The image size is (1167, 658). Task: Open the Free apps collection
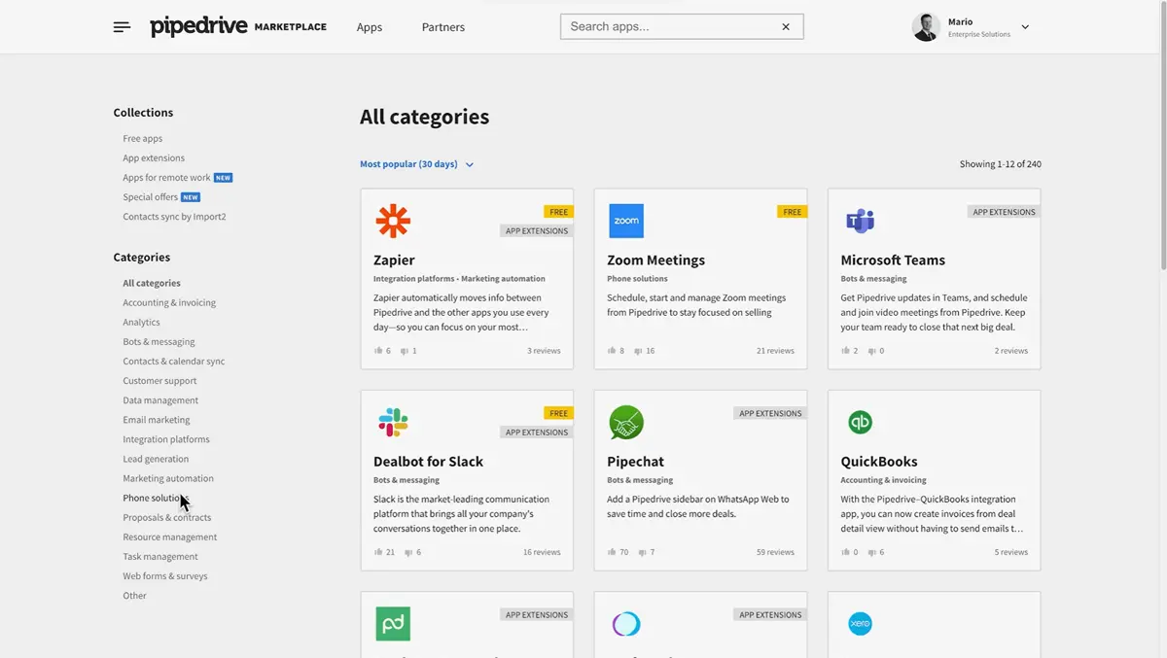point(143,139)
